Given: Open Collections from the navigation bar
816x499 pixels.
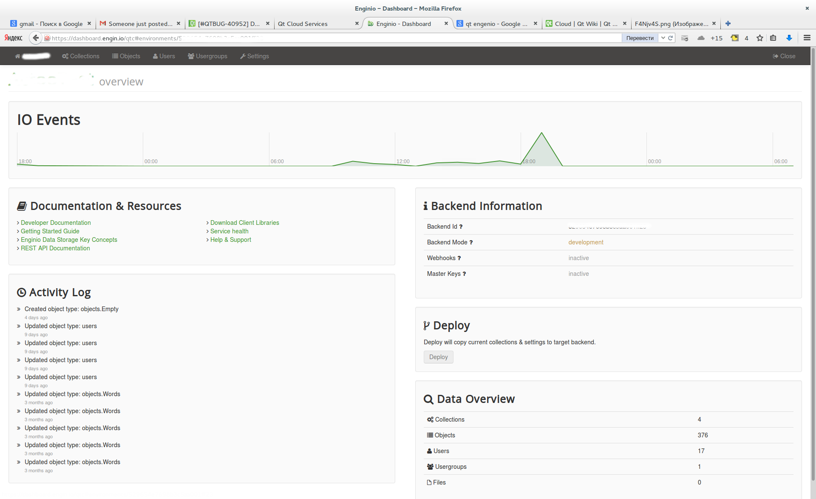Looking at the screenshot, I should click(81, 56).
